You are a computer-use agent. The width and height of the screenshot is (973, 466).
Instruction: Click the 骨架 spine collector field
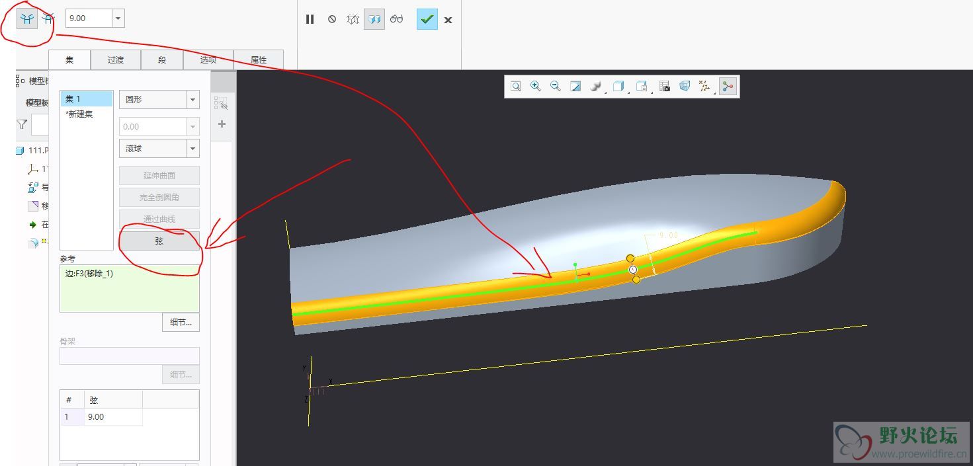point(130,356)
